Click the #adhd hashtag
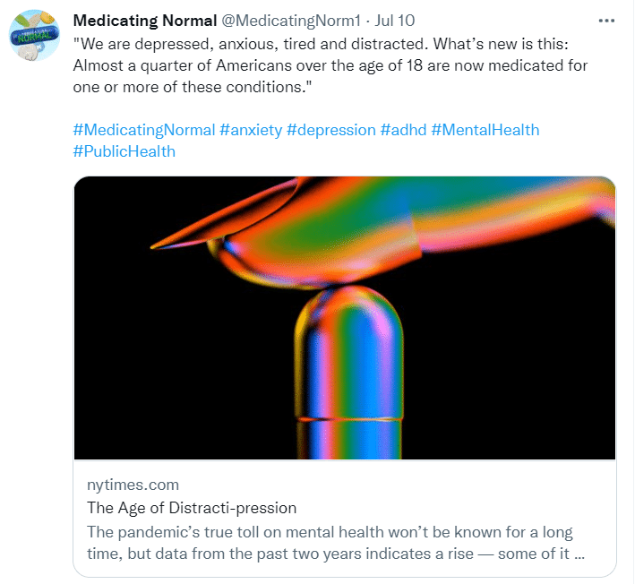The height and width of the screenshot is (584, 635). [x=403, y=130]
